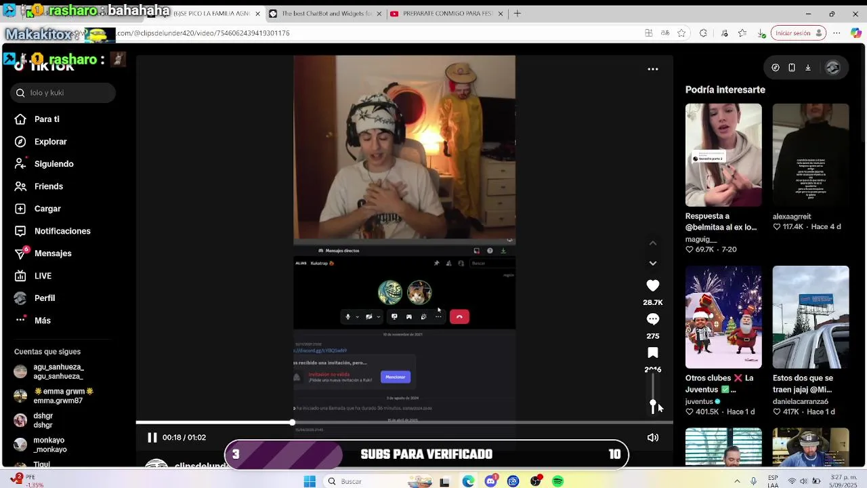The height and width of the screenshot is (488, 867).
Task: Open browser settings three-dot menu
Action: pyautogui.click(x=837, y=33)
